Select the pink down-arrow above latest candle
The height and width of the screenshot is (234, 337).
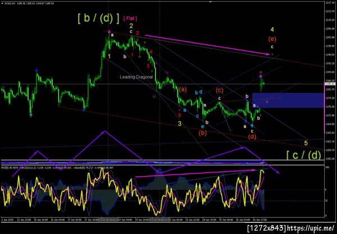coord(261,76)
